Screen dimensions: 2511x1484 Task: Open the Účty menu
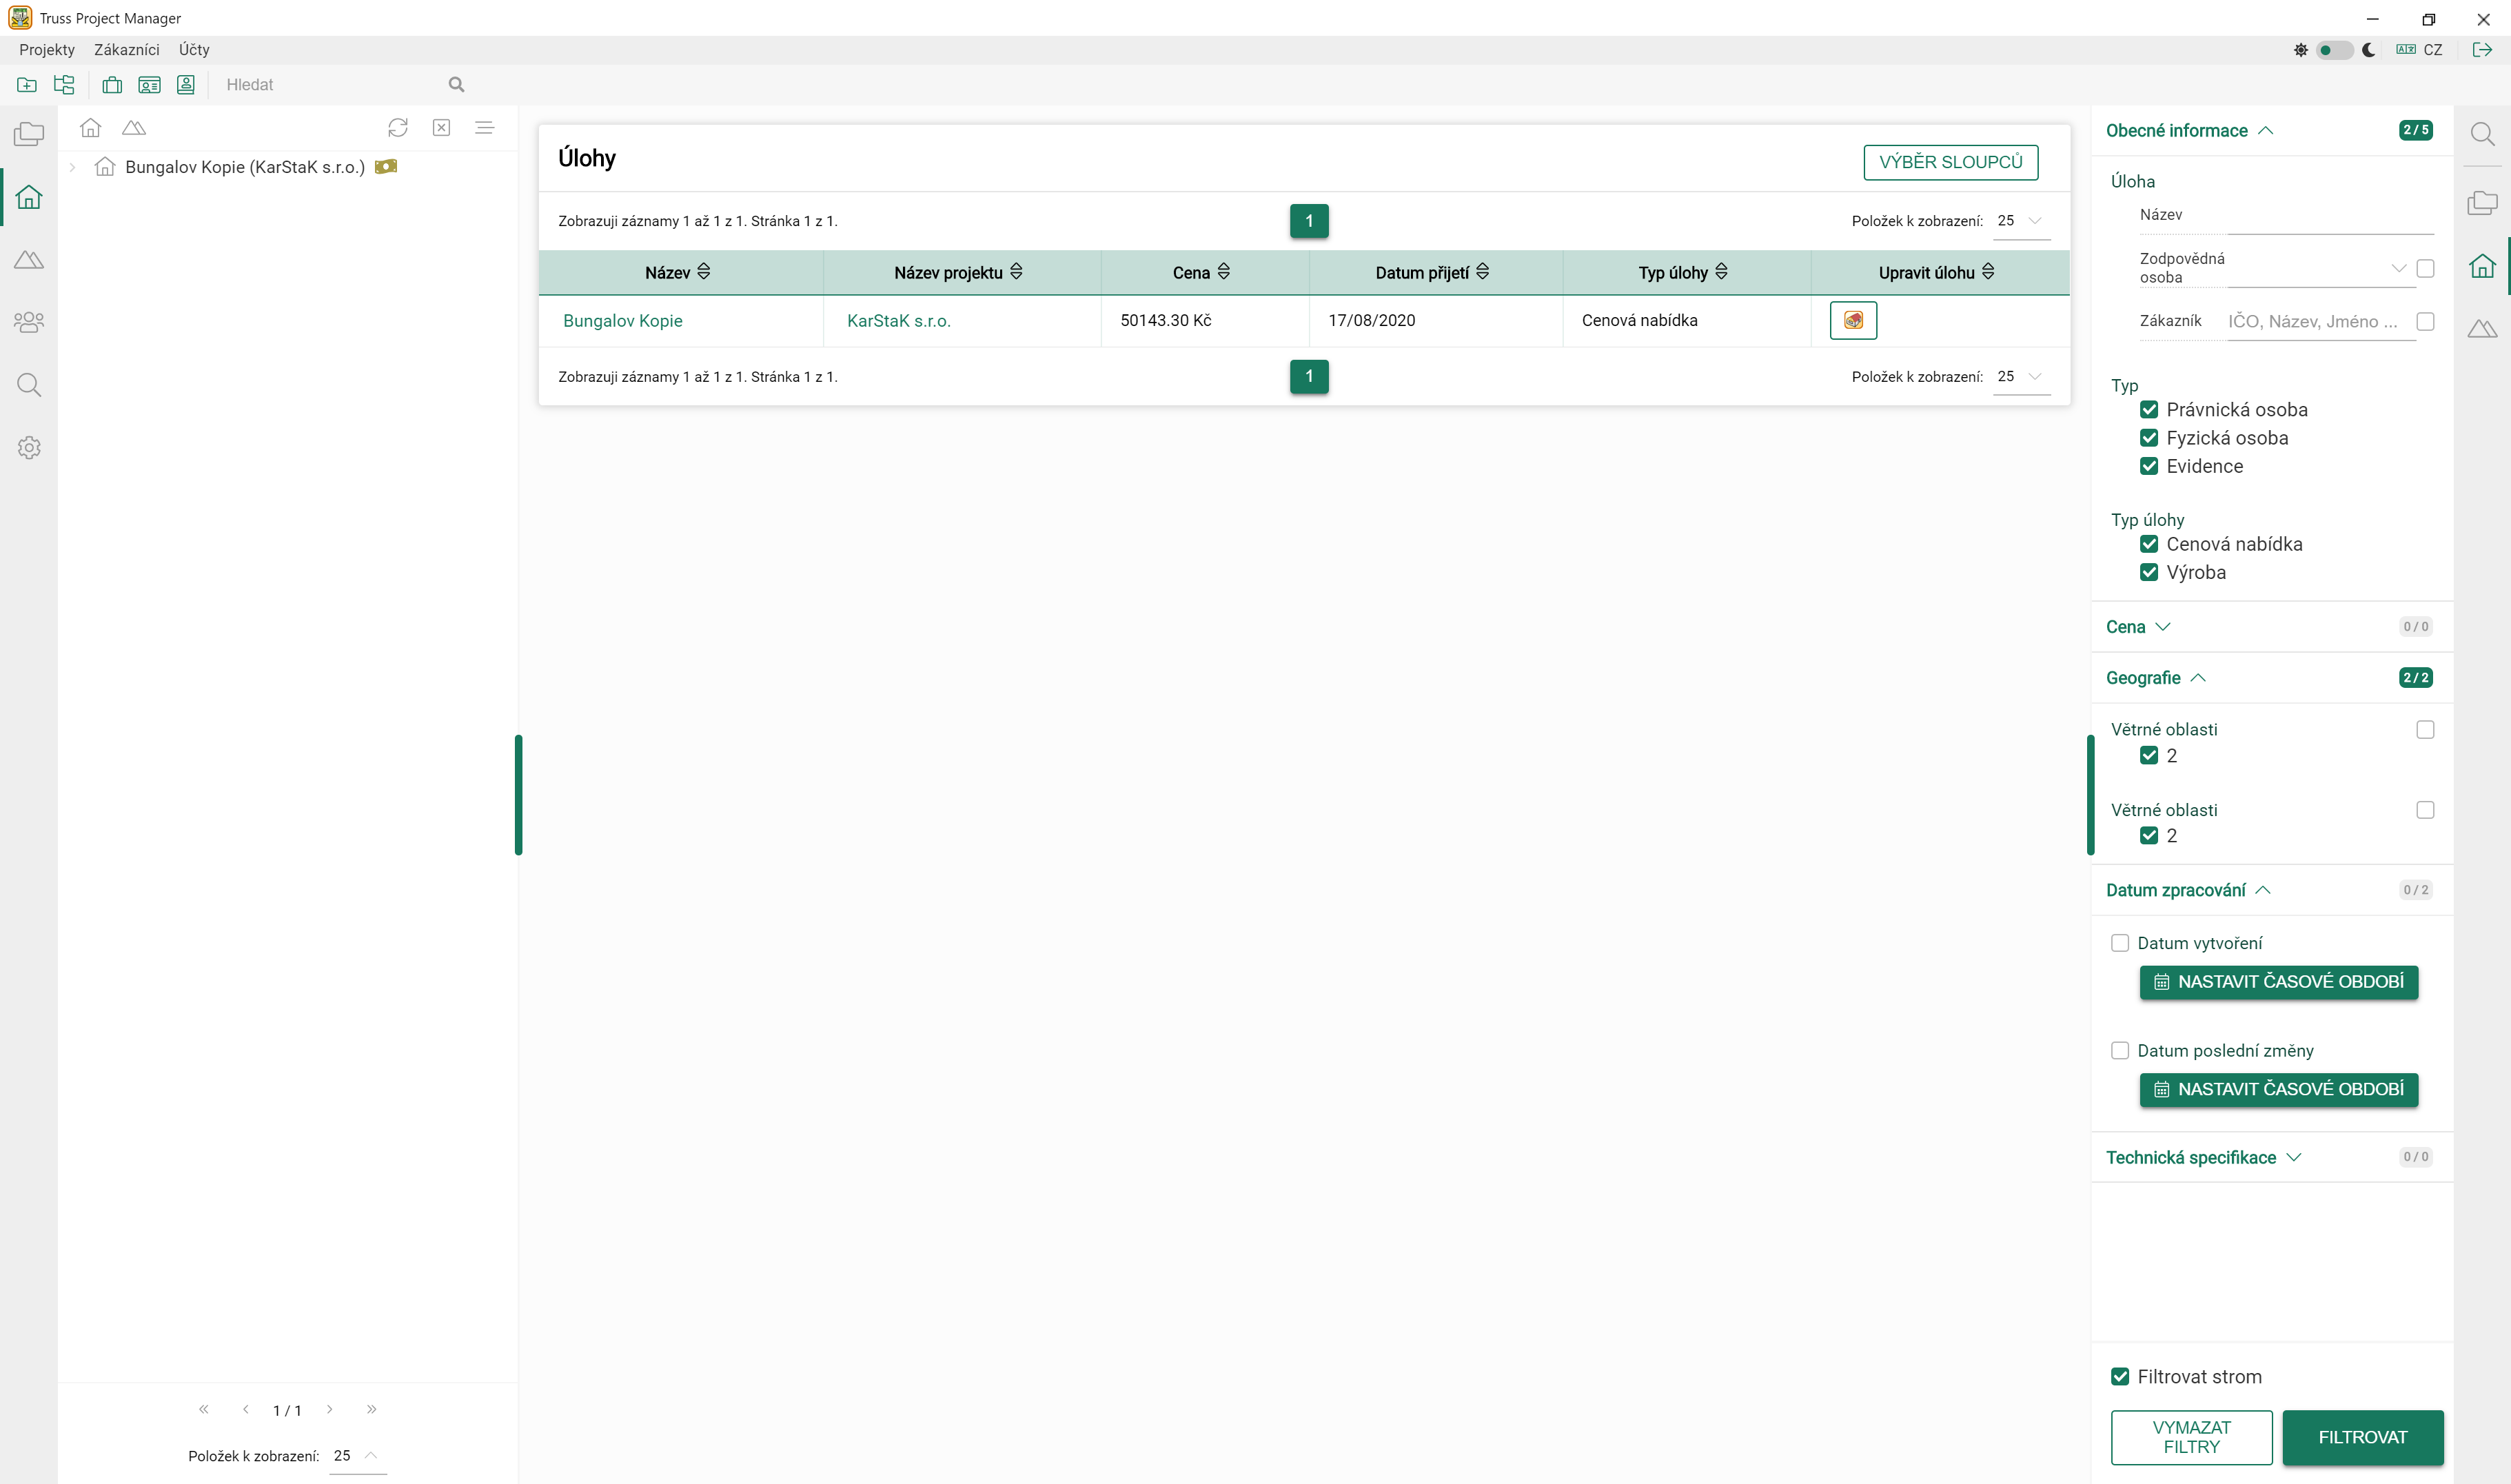tap(194, 50)
